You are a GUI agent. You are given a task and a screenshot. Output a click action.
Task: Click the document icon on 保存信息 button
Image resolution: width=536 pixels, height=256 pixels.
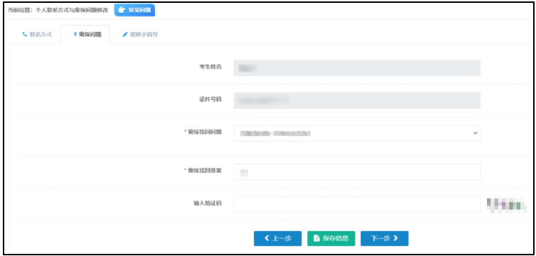pyautogui.click(x=316, y=238)
